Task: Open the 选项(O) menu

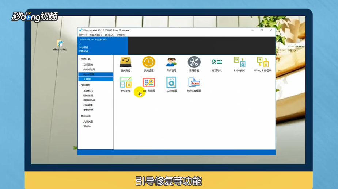Action: pos(109,35)
